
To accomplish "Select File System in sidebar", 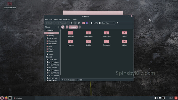I will (52, 38).
